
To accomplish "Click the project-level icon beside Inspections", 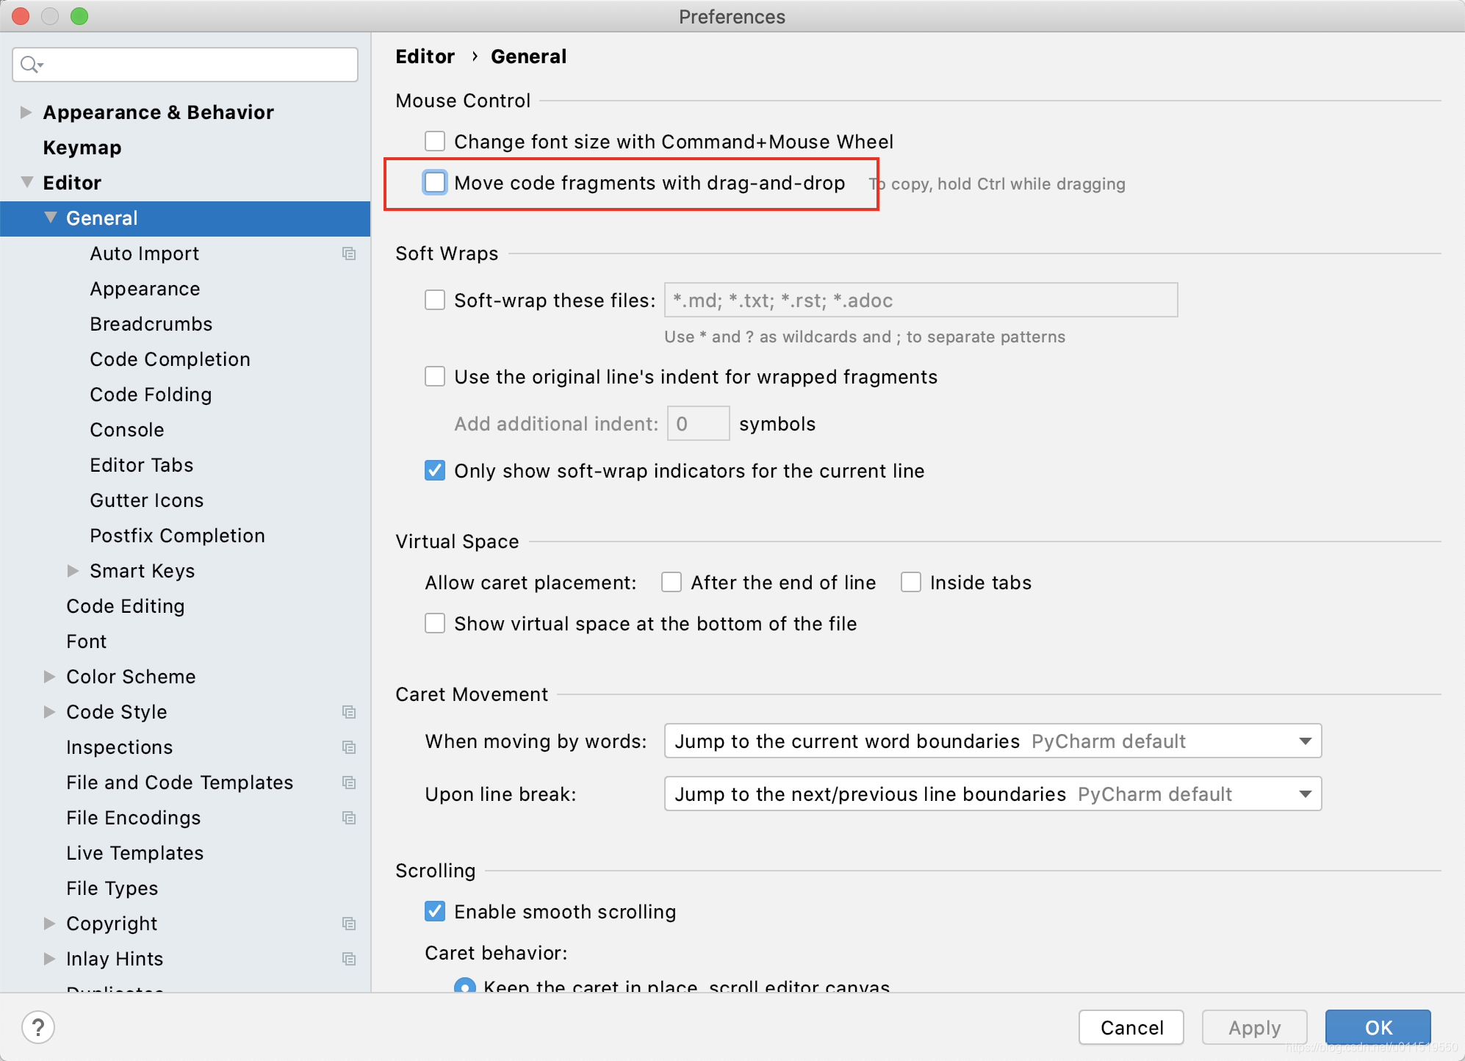I will click(349, 747).
